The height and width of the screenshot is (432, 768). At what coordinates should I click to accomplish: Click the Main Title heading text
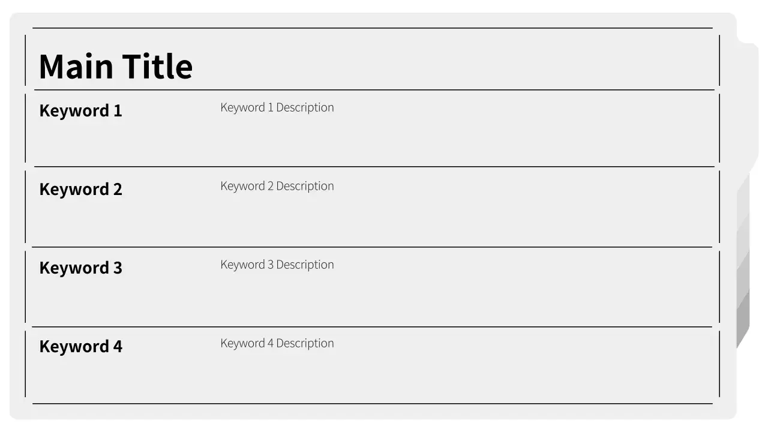[115, 66]
